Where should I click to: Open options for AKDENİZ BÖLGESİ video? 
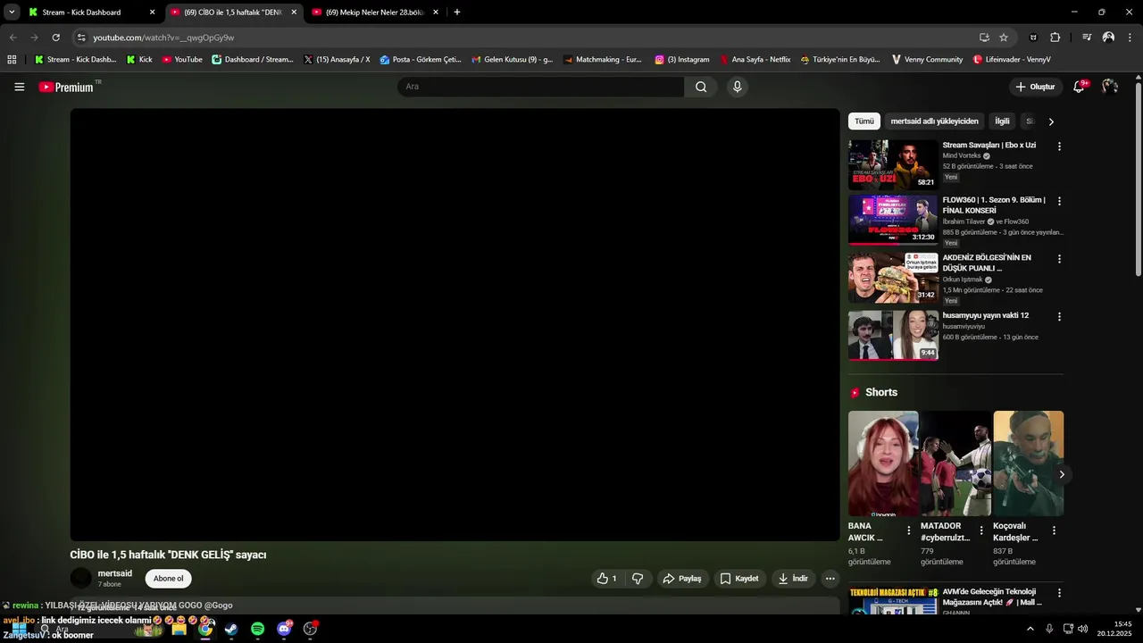tap(1059, 259)
